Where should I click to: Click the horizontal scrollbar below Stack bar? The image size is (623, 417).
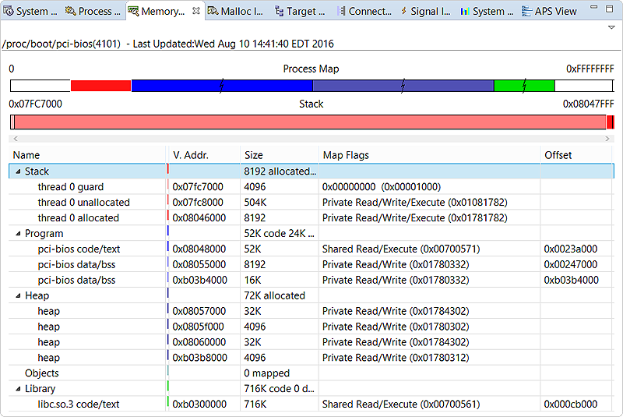click(311, 138)
